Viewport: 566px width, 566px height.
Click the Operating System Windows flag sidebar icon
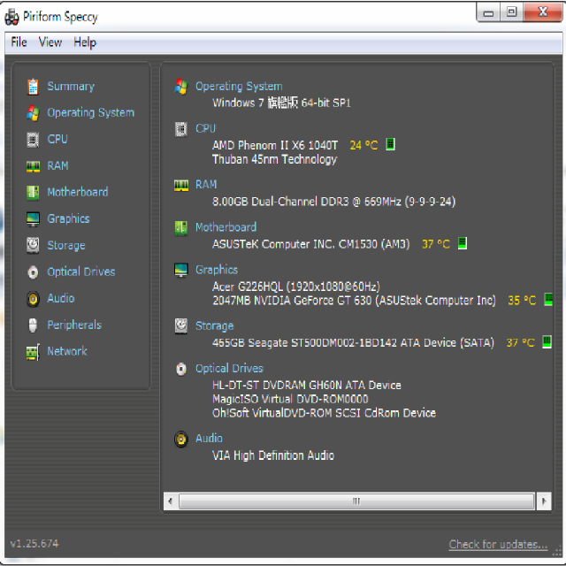click(x=33, y=113)
